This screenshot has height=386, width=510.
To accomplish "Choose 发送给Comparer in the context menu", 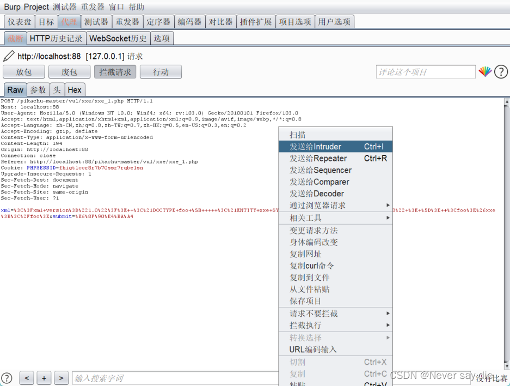I will pyautogui.click(x=336, y=182).
